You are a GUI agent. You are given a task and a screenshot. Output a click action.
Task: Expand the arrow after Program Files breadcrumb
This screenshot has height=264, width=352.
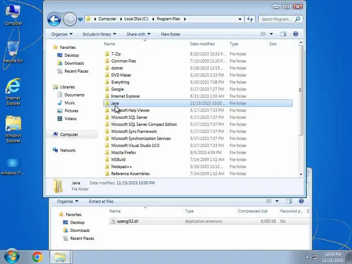[185, 19]
